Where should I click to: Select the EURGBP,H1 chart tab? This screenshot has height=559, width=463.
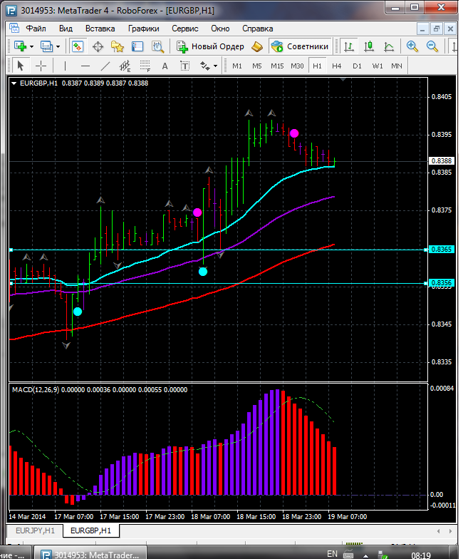91,530
